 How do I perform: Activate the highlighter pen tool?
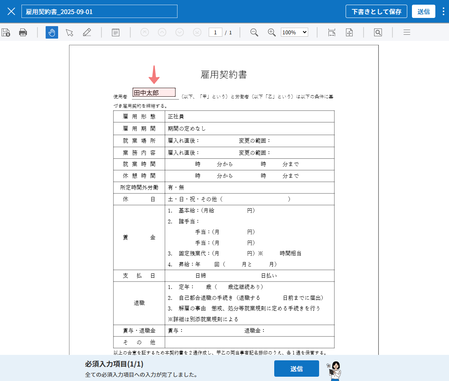pyautogui.click(x=87, y=32)
